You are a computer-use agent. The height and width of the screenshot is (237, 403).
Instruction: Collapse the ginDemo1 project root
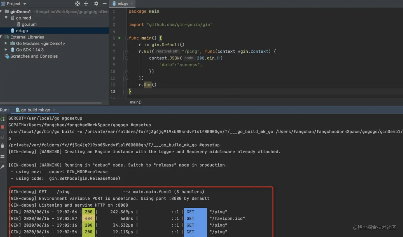(1, 11)
